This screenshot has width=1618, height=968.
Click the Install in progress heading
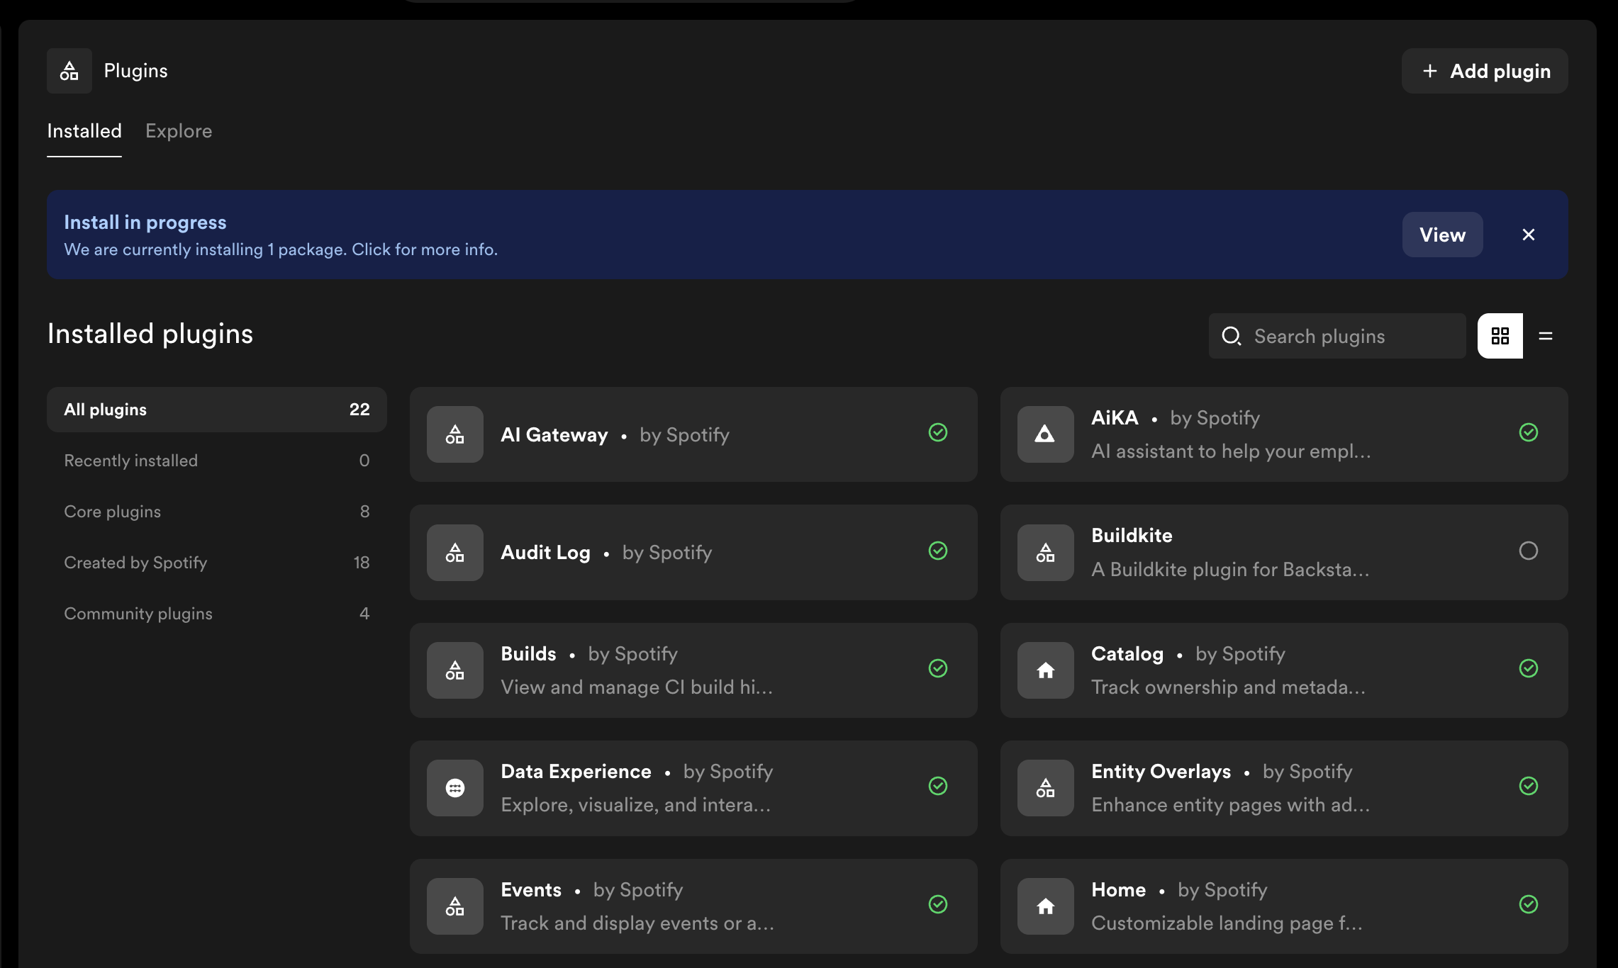145,223
